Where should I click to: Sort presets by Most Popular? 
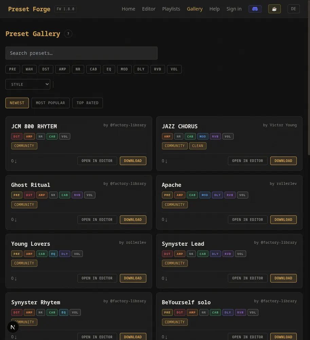pyautogui.click(x=50, y=103)
